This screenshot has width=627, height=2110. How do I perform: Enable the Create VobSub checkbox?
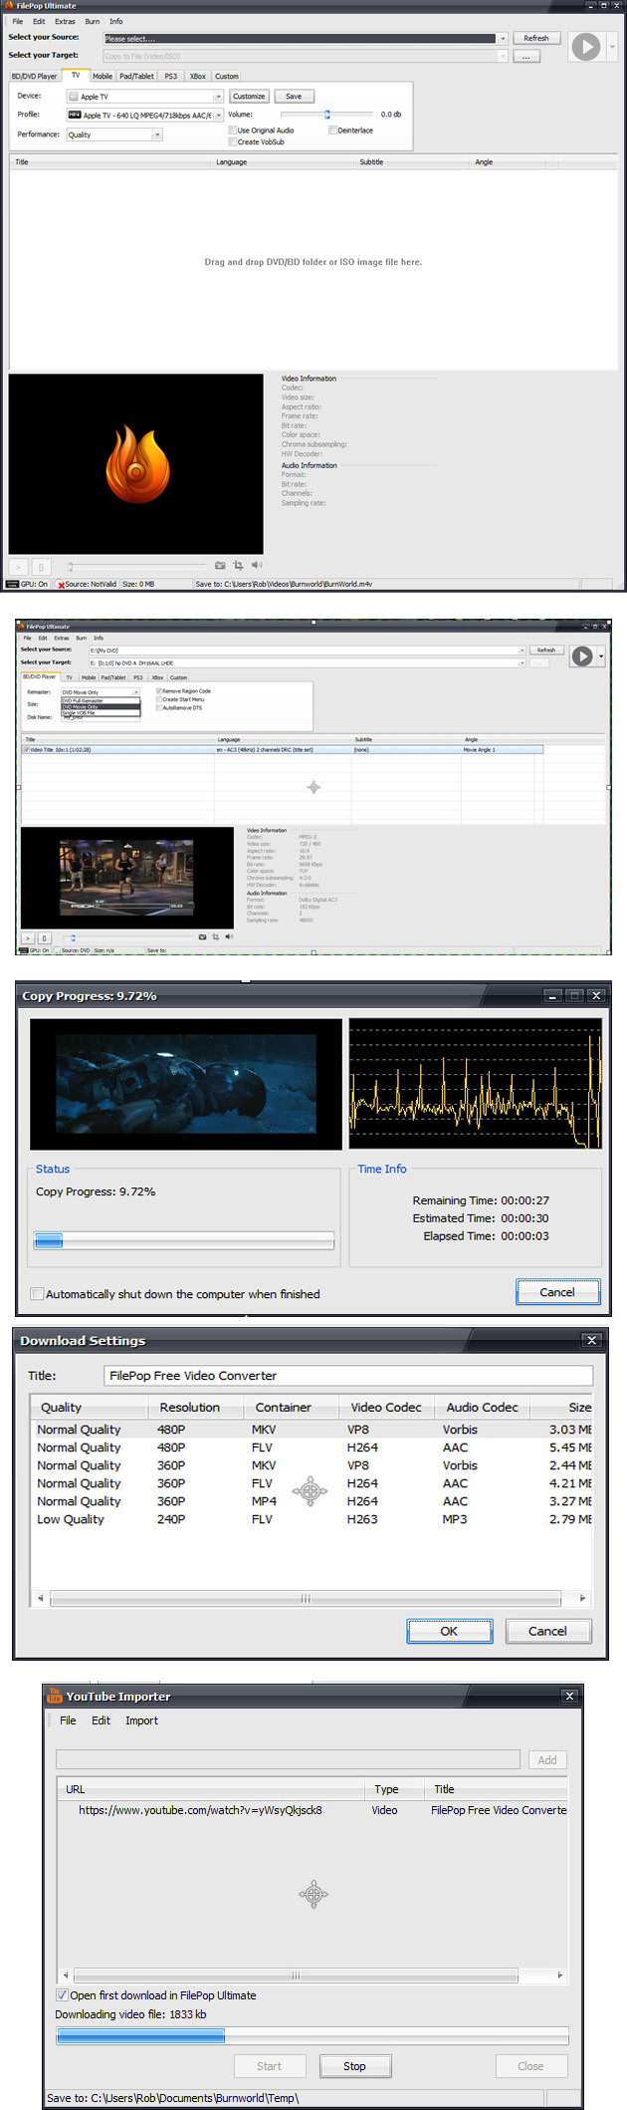click(x=232, y=142)
